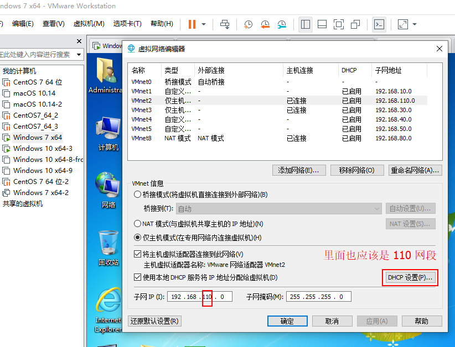455x347 pixels.
Task: Select Windows 10 x64-9 in the library
Action: pyautogui.click(x=43, y=171)
